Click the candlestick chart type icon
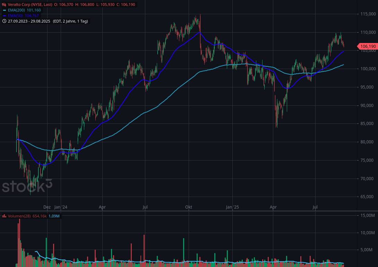Viewport: 378px width, 267px height. pyautogui.click(x=4, y=5)
